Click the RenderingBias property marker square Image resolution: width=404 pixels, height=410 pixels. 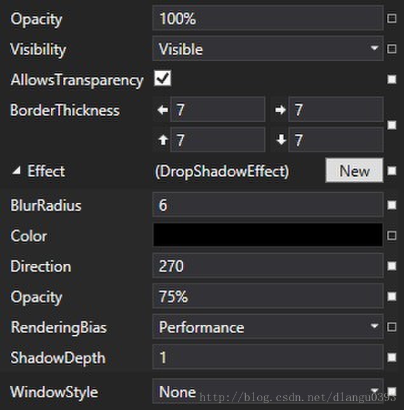click(391, 327)
